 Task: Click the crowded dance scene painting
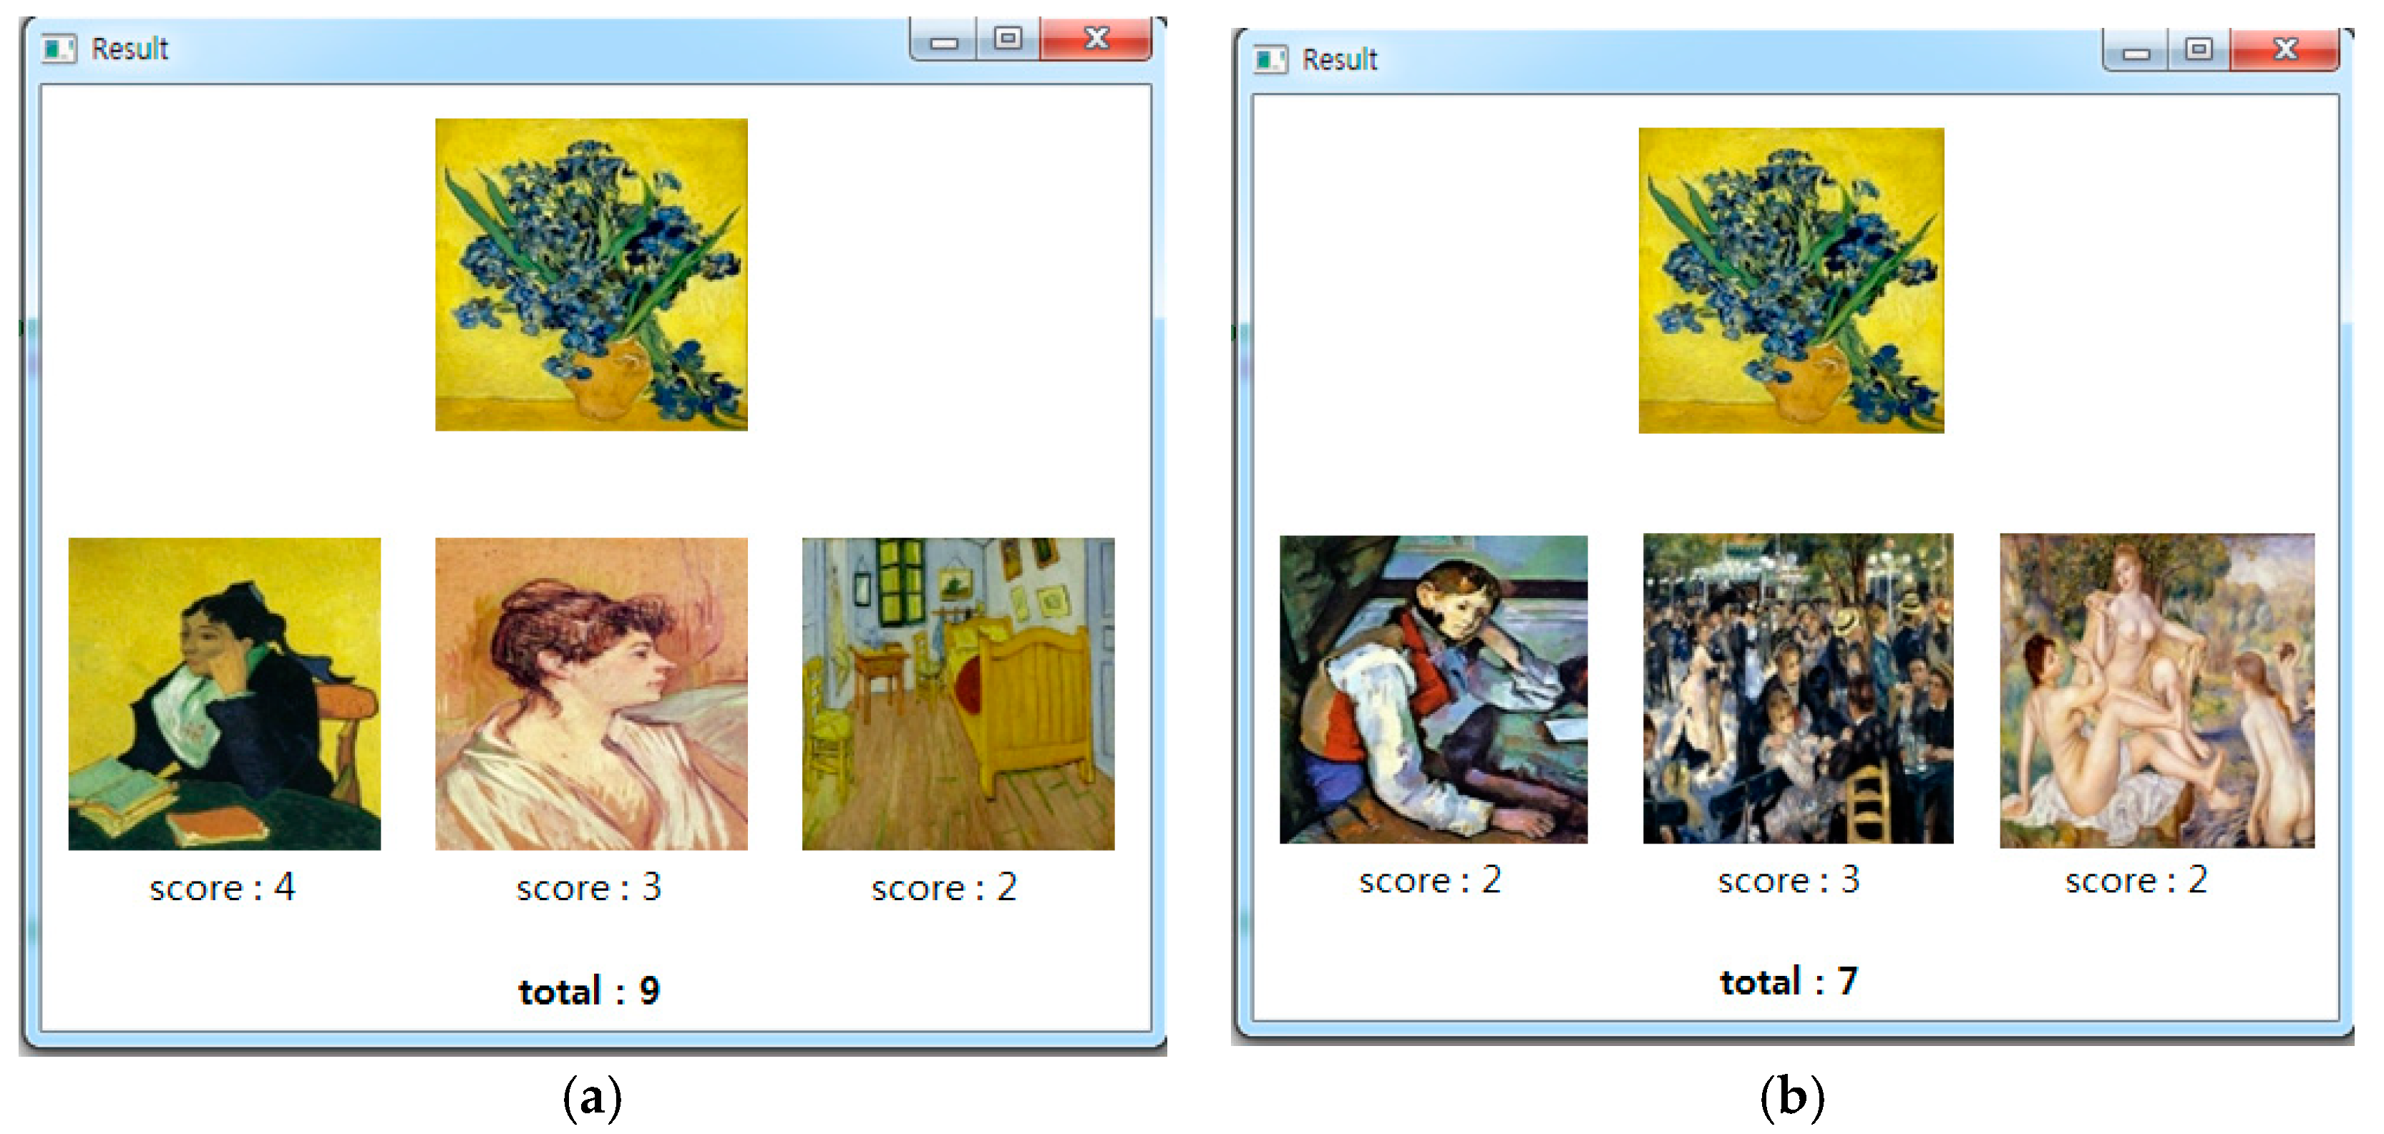click(x=1798, y=688)
